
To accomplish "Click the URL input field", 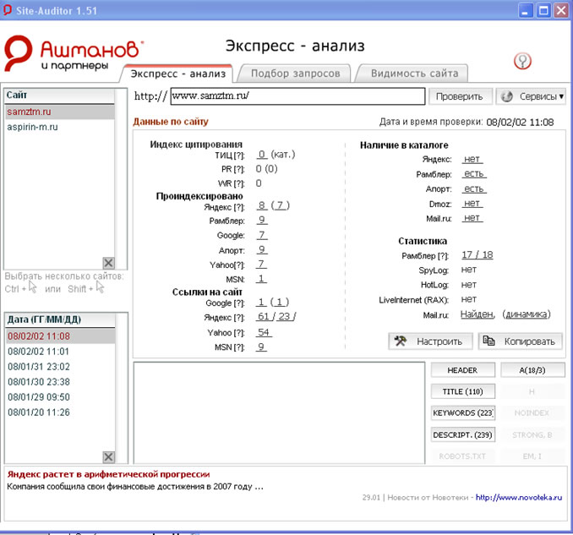I will [296, 96].
